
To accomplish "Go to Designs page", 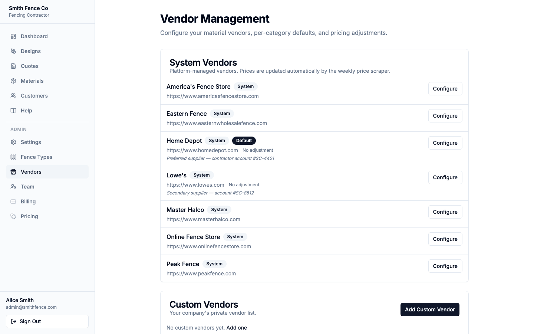I will [47, 51].
